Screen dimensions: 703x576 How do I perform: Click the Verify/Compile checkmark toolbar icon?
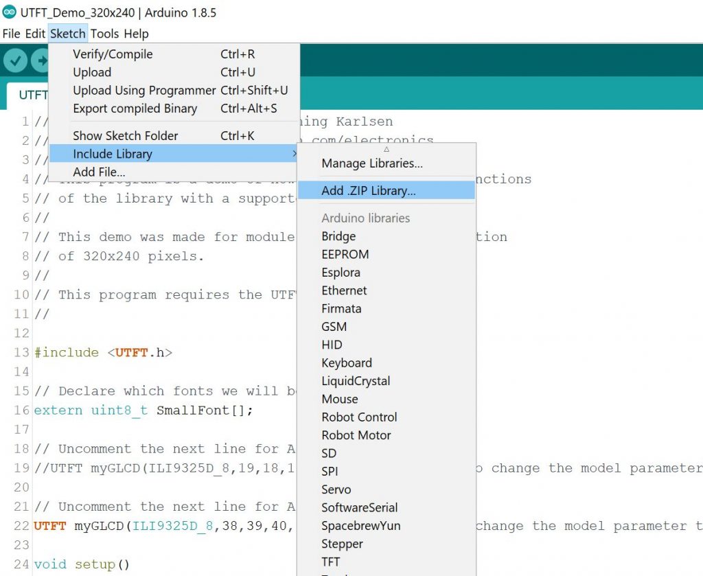[15, 60]
